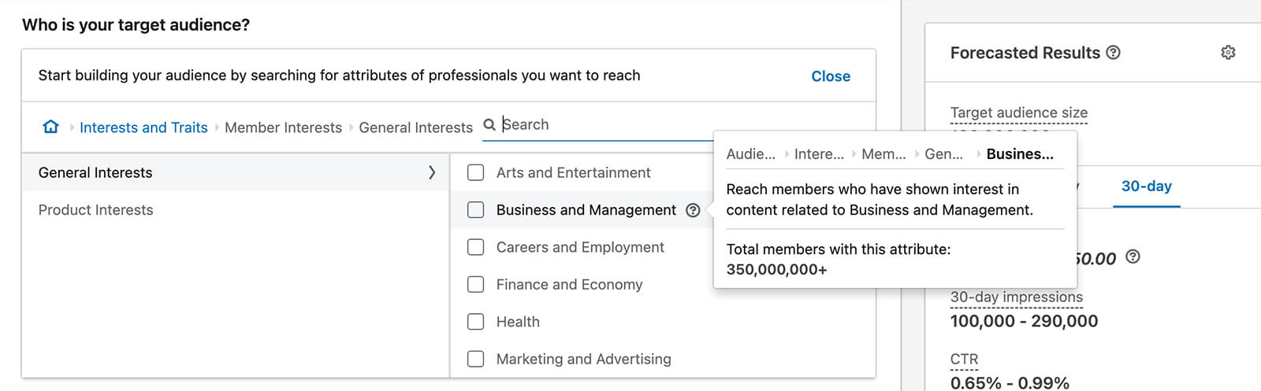Click help icon beside the cost estimate

click(1133, 256)
